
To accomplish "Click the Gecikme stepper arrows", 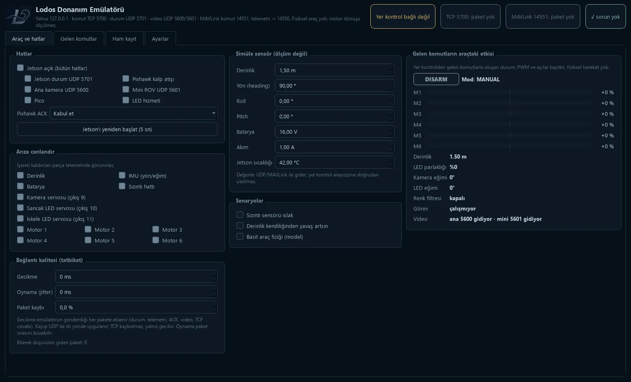I will (214, 277).
